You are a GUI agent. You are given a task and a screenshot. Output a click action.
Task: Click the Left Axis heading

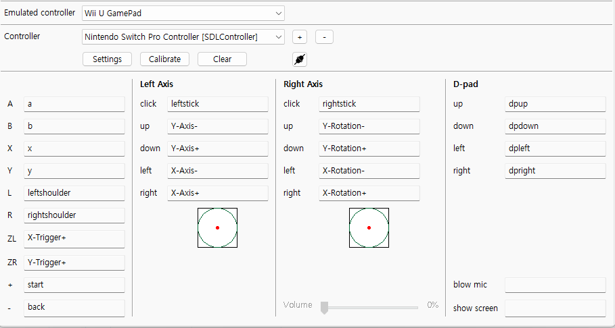[x=156, y=84]
